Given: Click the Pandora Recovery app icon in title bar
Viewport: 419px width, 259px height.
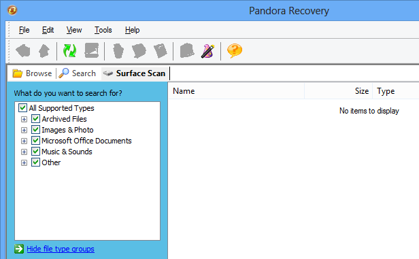Looking at the screenshot, I should coord(12,10).
